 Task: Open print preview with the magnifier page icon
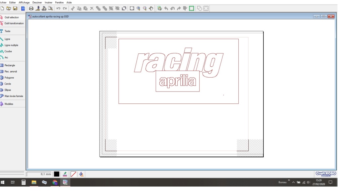pos(50,8)
